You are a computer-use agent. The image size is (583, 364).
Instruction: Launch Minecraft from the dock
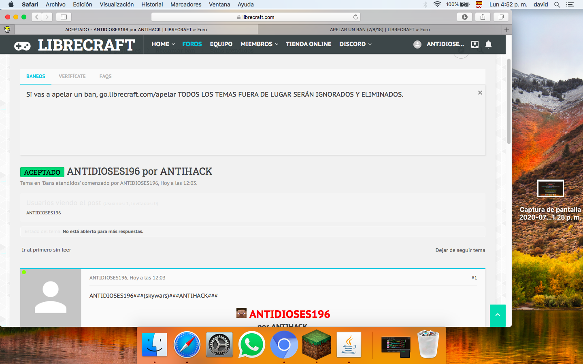(x=316, y=345)
